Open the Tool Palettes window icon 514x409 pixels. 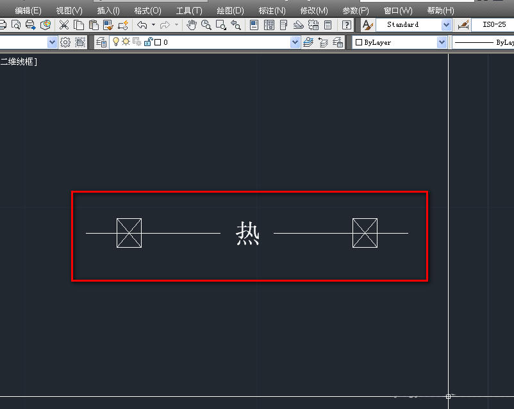pos(283,25)
